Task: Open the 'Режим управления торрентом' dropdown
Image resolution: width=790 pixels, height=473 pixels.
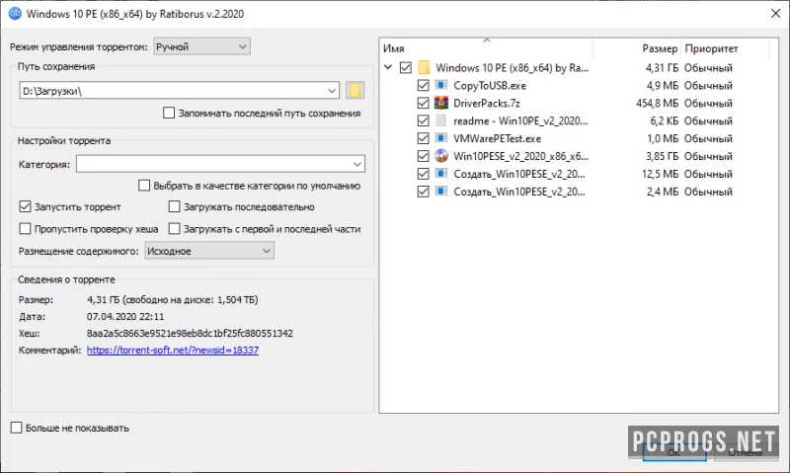Action: click(201, 46)
